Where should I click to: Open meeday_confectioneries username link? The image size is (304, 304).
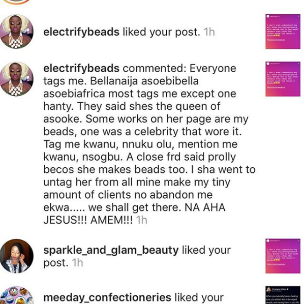107,297
